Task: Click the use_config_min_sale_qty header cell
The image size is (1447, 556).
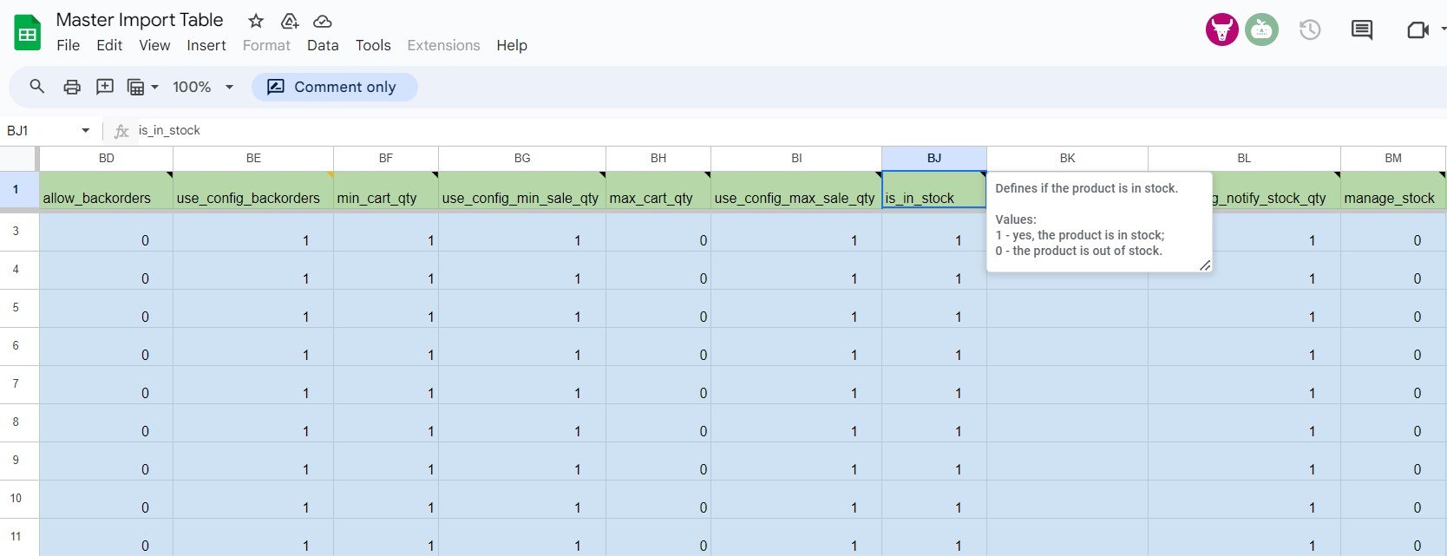Action: (522, 190)
